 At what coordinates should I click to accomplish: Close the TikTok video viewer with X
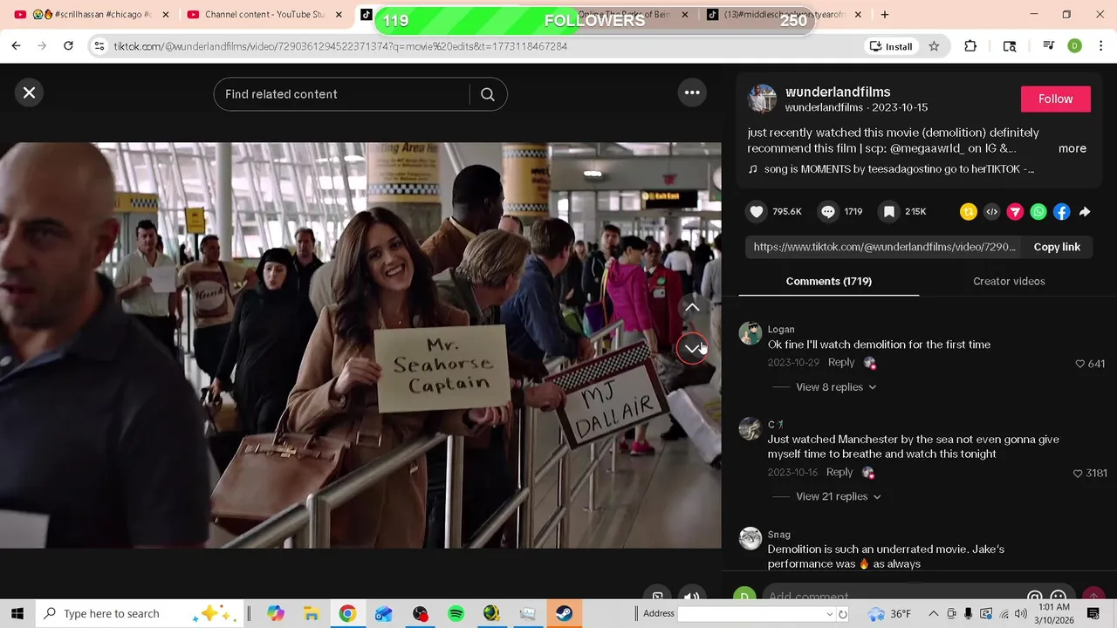pos(29,92)
